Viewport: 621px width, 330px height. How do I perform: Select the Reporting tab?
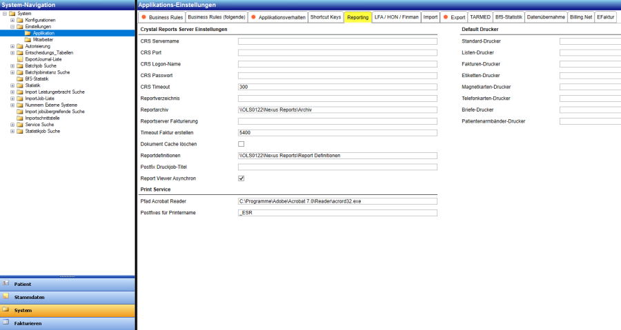coord(357,17)
